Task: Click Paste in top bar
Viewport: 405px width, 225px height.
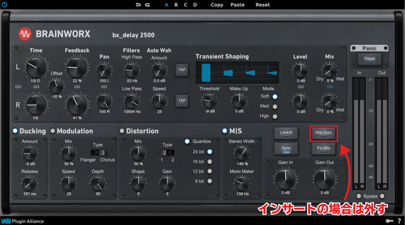Action: coord(237,5)
